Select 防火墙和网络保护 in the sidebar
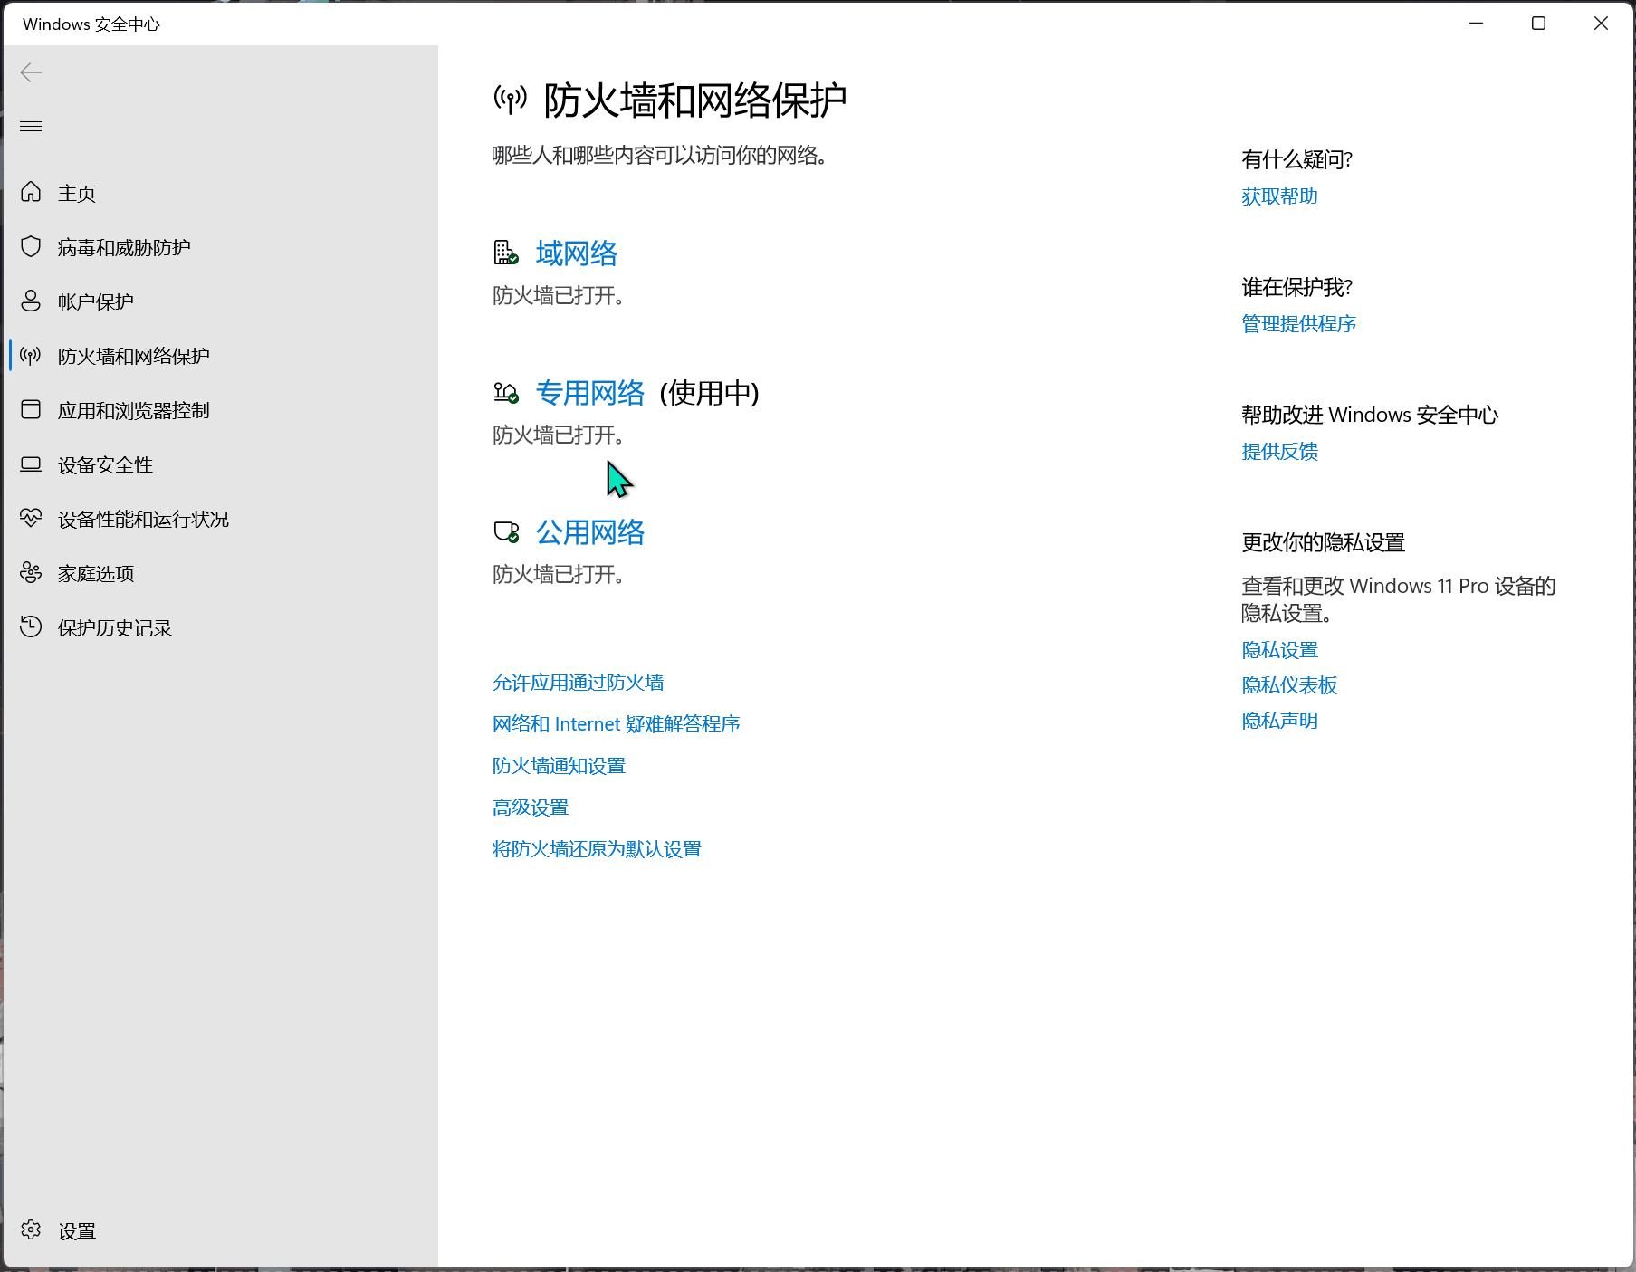Viewport: 1636px width, 1272px height. coord(131,355)
